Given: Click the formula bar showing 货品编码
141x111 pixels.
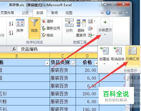Looking at the screenshot, I should click(57, 49).
